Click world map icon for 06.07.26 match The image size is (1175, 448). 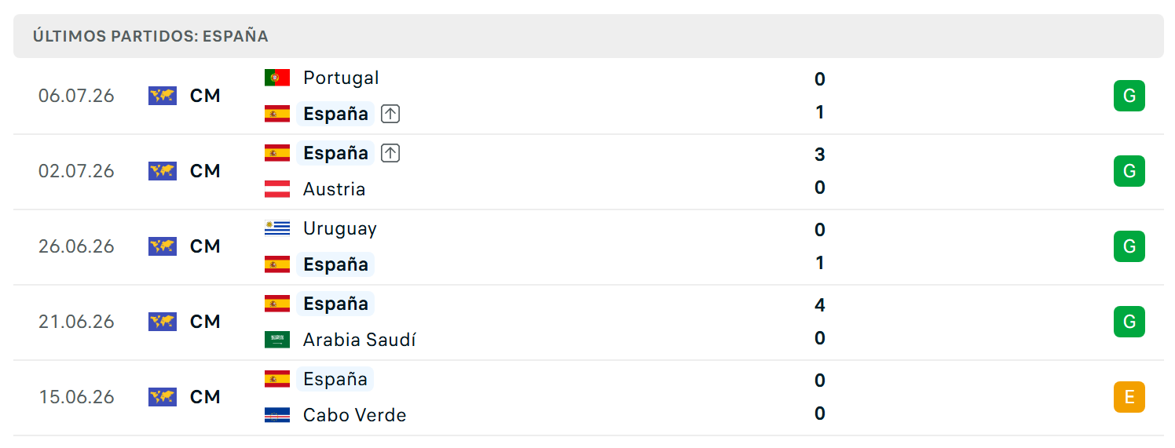(163, 96)
